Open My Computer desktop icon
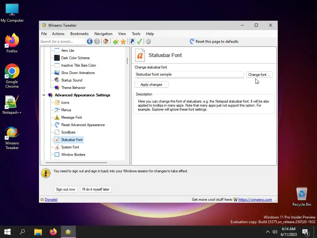The height and width of the screenshot is (238, 317). (12, 13)
